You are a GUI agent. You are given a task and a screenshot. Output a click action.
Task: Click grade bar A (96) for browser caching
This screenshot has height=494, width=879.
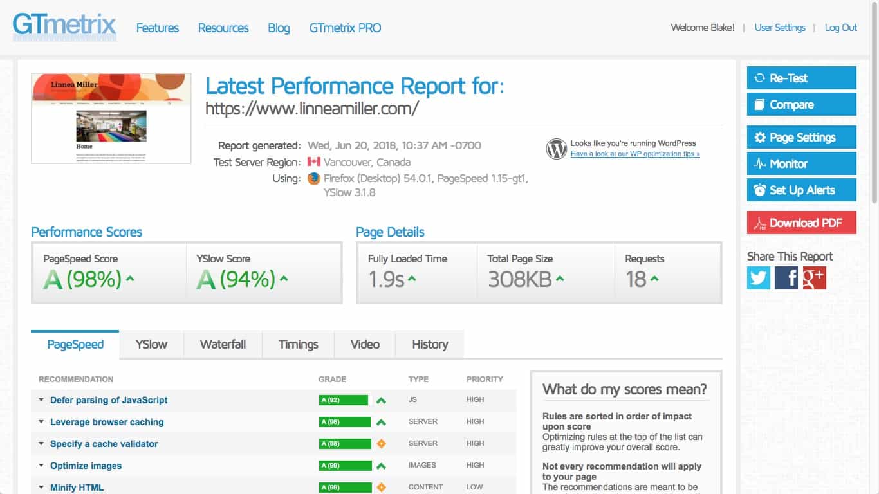345,422
